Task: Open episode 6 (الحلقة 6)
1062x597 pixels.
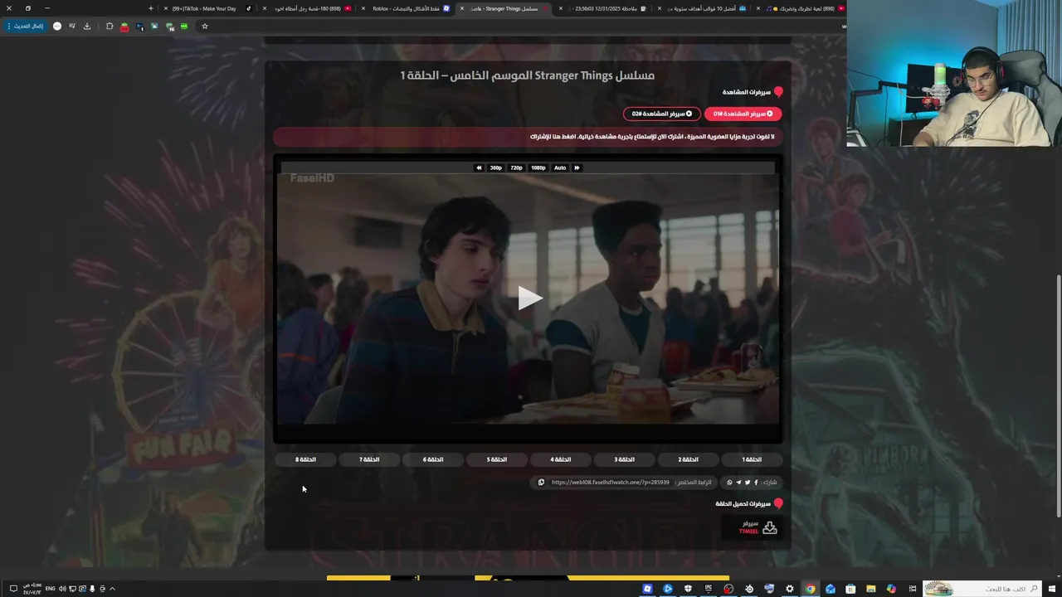Action: pyautogui.click(x=432, y=459)
